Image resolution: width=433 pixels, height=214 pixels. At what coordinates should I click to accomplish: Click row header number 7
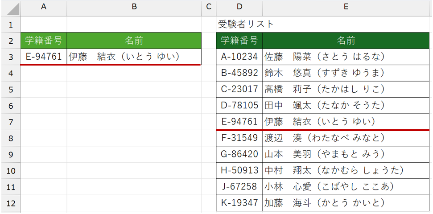[x=11, y=122]
